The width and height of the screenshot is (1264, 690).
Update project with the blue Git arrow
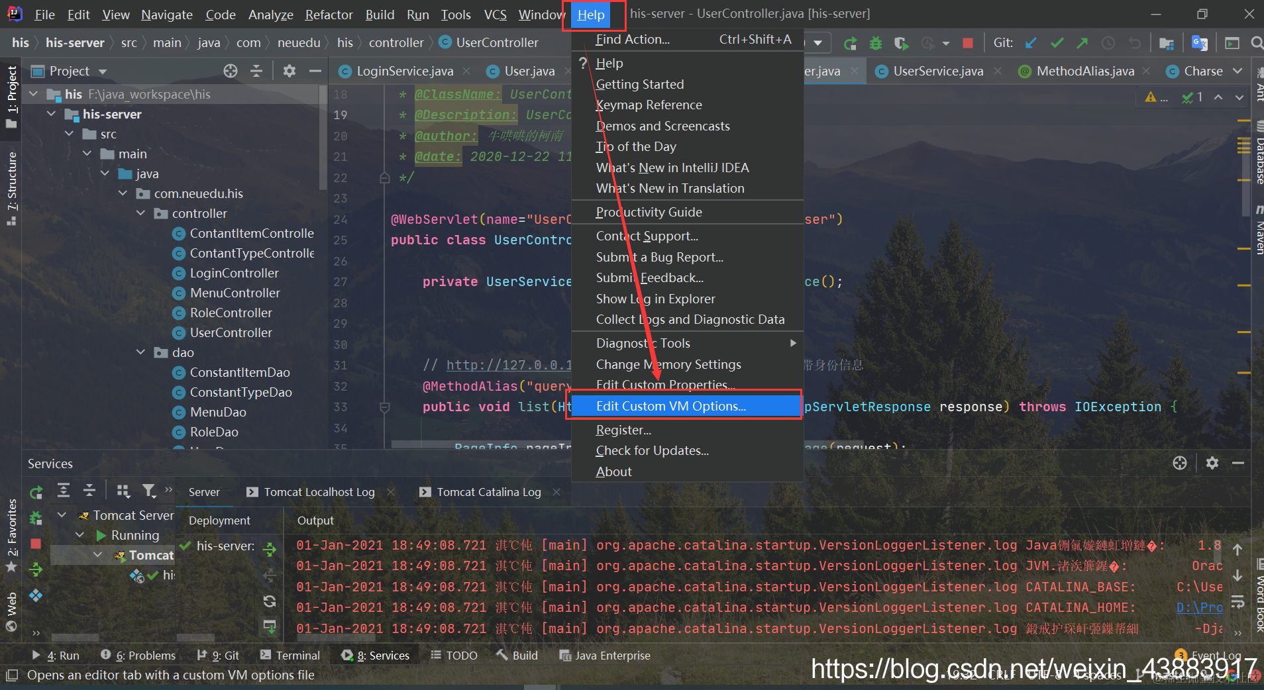tap(1031, 43)
